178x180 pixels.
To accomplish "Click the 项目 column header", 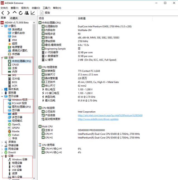I will point(41,18).
